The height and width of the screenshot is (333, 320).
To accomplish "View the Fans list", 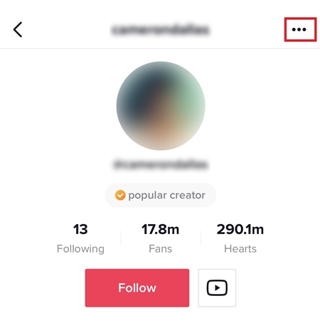I will (x=161, y=249).
